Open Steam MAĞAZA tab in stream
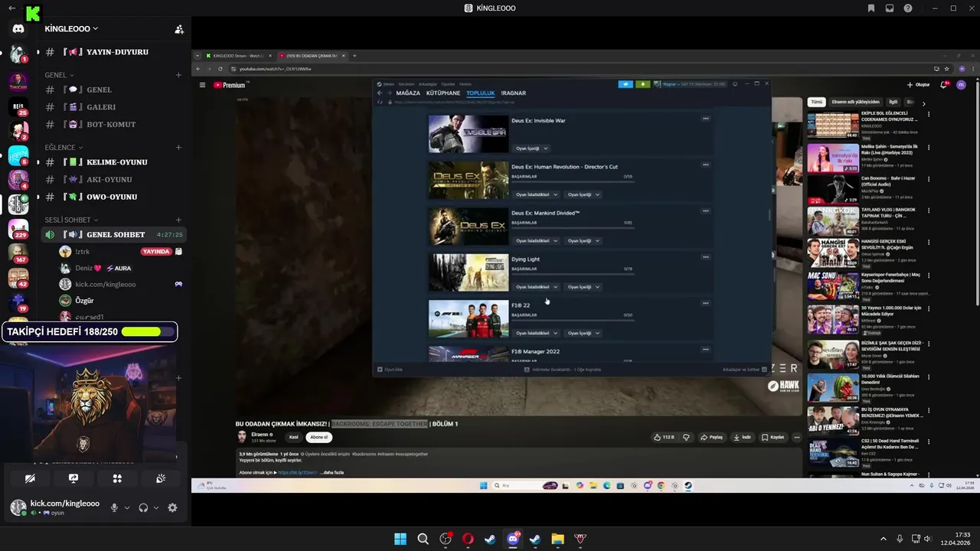This screenshot has height=551, width=980. coord(408,93)
